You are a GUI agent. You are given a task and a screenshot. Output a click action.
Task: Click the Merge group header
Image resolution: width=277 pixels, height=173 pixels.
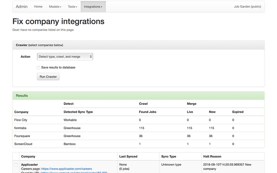click(x=191, y=103)
